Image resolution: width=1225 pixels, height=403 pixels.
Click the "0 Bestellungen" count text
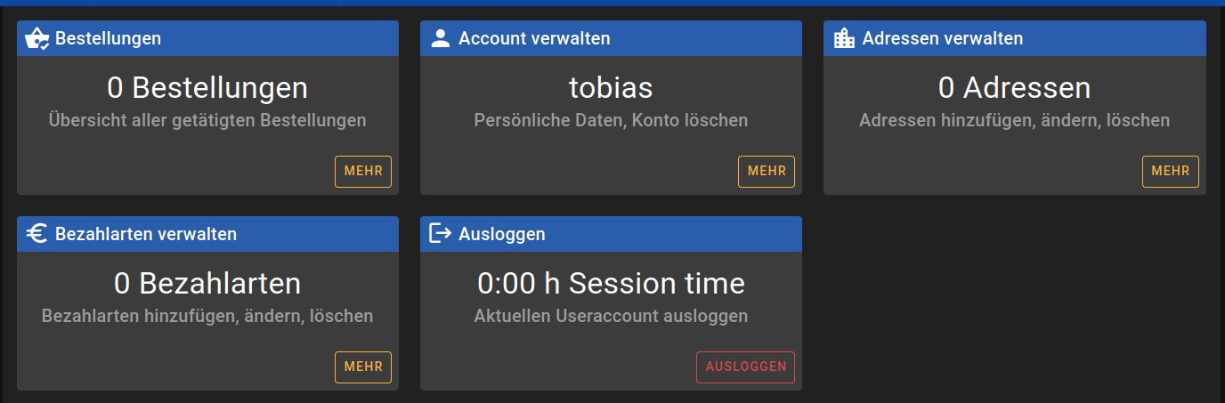click(x=207, y=88)
